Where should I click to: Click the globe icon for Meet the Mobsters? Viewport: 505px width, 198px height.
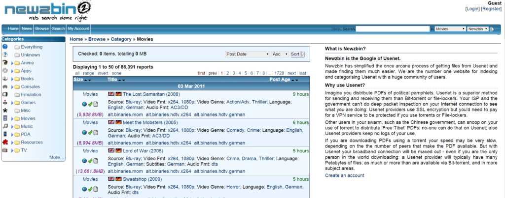(x=84, y=132)
